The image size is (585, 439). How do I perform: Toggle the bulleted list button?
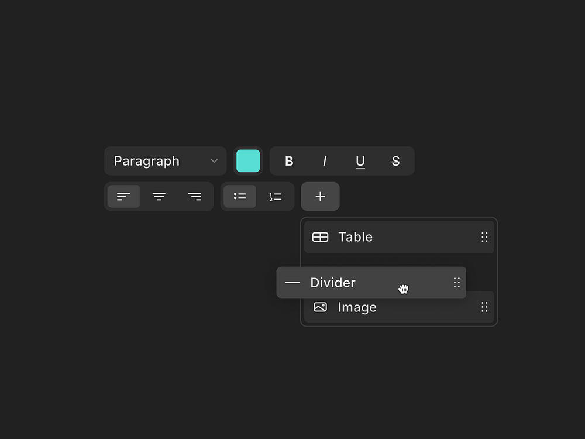(x=240, y=196)
